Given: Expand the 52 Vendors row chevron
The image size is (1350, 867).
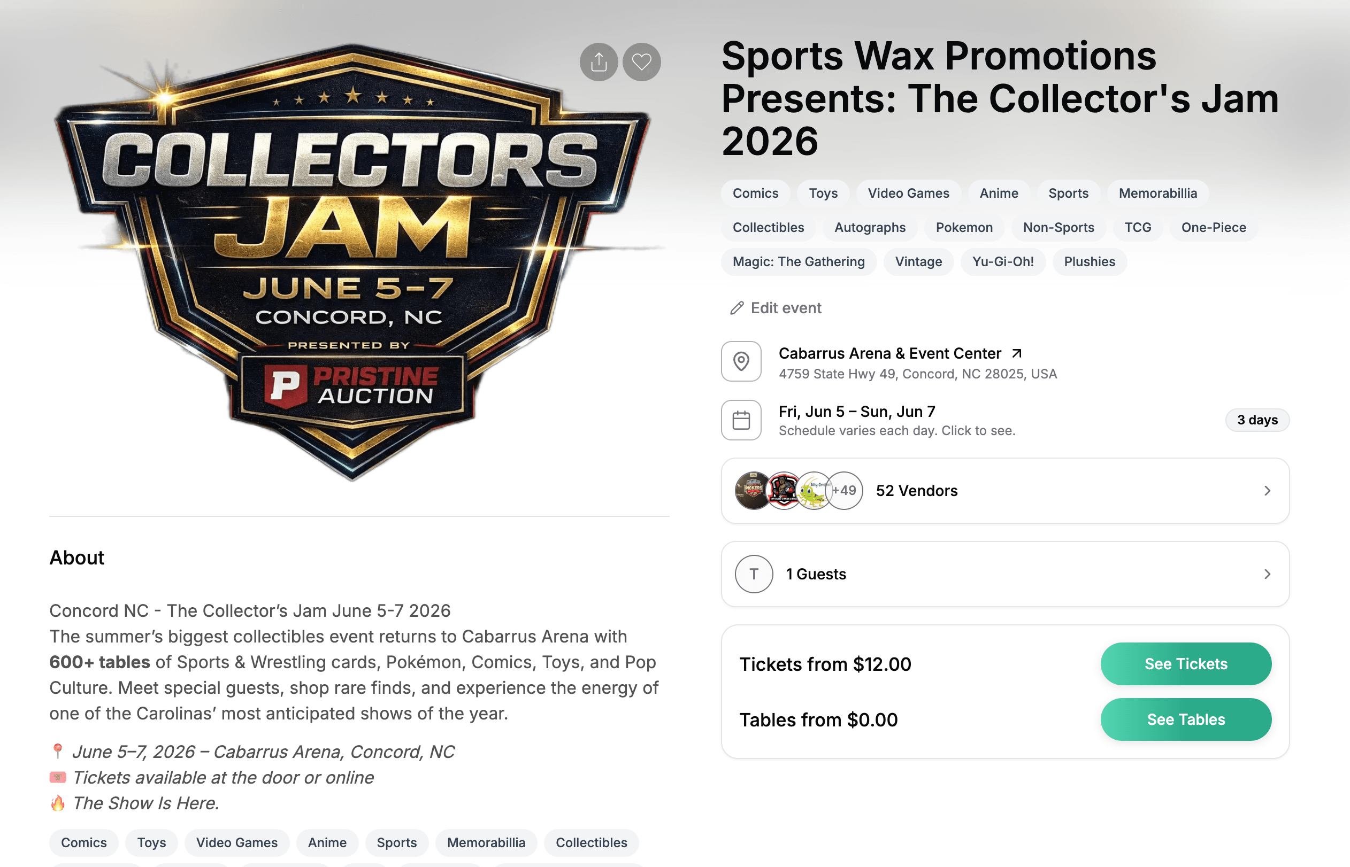Looking at the screenshot, I should pos(1267,491).
